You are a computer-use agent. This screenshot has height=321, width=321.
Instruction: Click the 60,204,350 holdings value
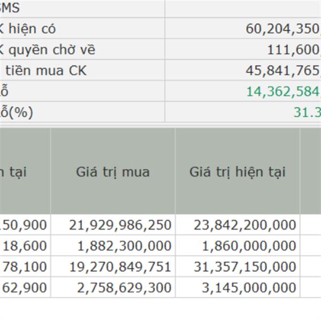coord(284,29)
